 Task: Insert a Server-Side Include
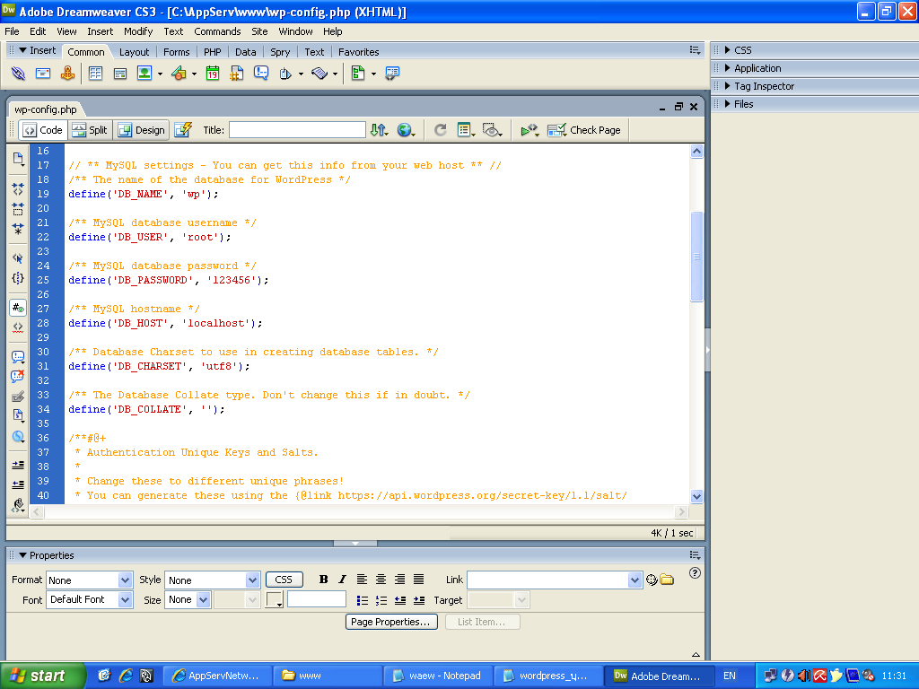click(237, 74)
